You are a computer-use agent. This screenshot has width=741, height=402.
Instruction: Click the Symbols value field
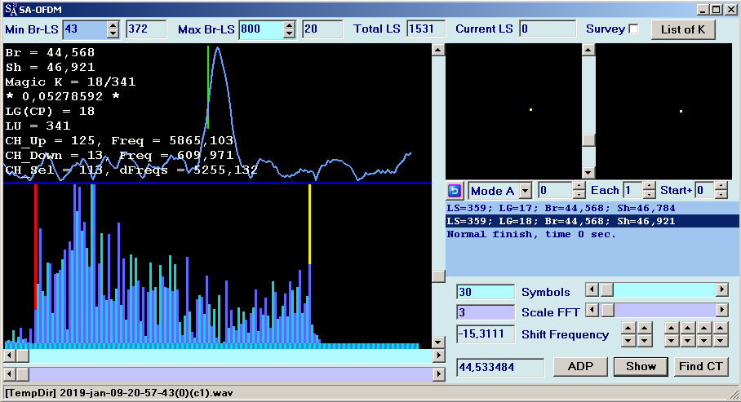486,292
